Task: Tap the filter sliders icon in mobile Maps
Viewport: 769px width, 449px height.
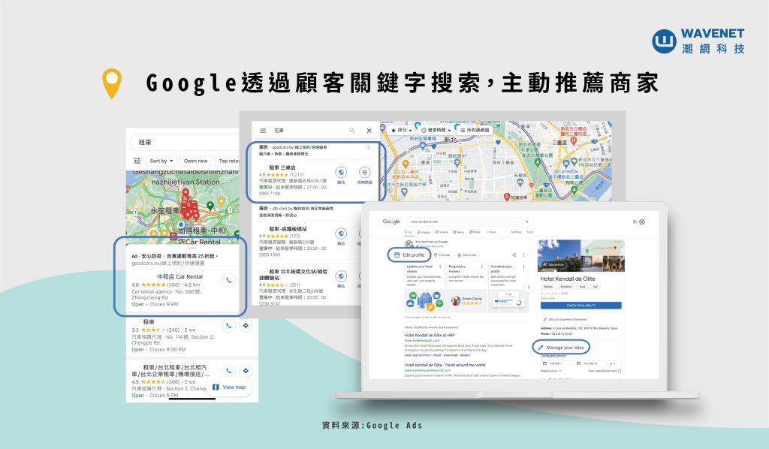Action: pyautogui.click(x=137, y=161)
